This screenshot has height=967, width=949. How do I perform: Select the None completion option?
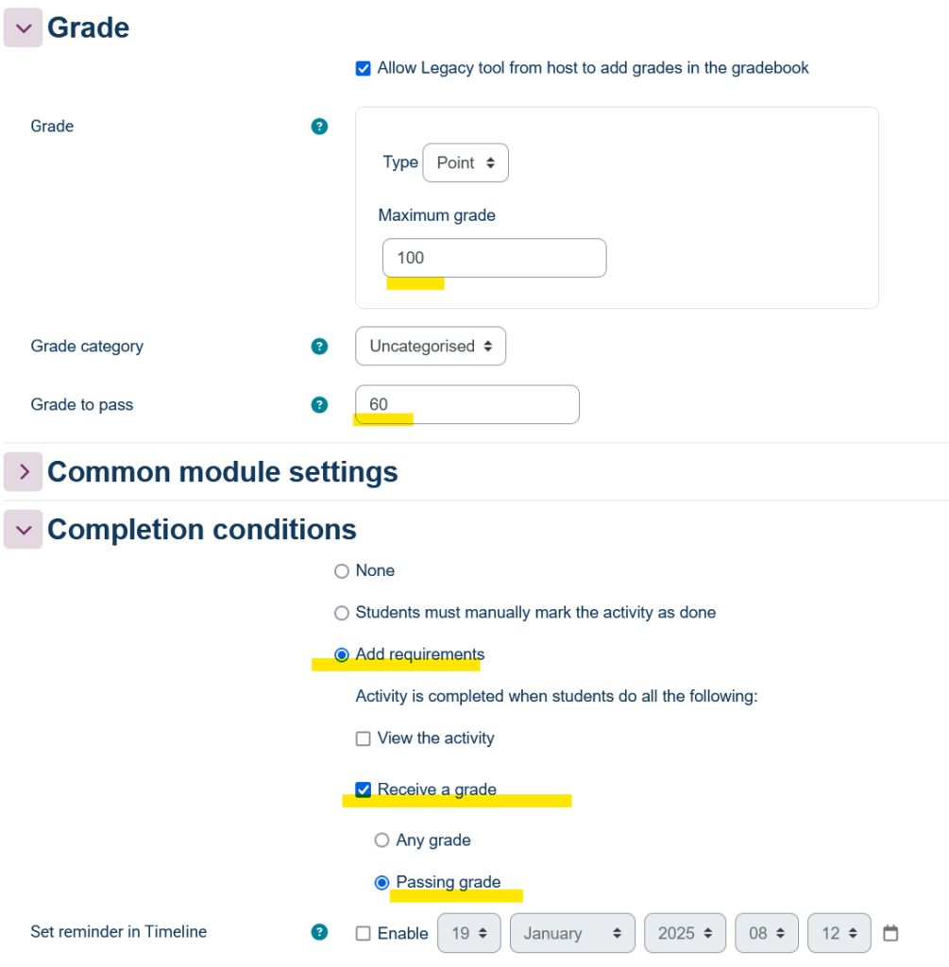point(342,571)
